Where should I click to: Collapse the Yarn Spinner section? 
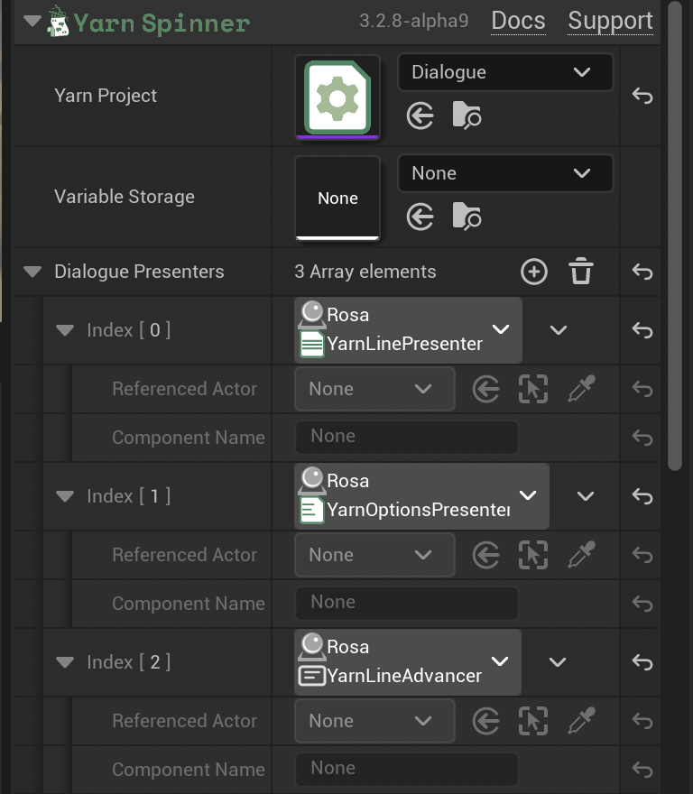tap(32, 22)
